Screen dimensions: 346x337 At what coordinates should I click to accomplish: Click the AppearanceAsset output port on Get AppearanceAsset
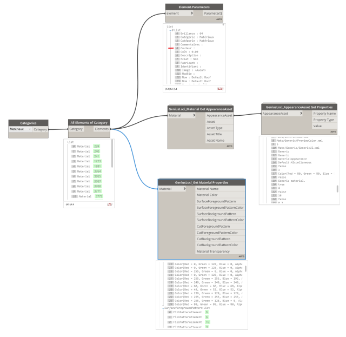coord(219,115)
